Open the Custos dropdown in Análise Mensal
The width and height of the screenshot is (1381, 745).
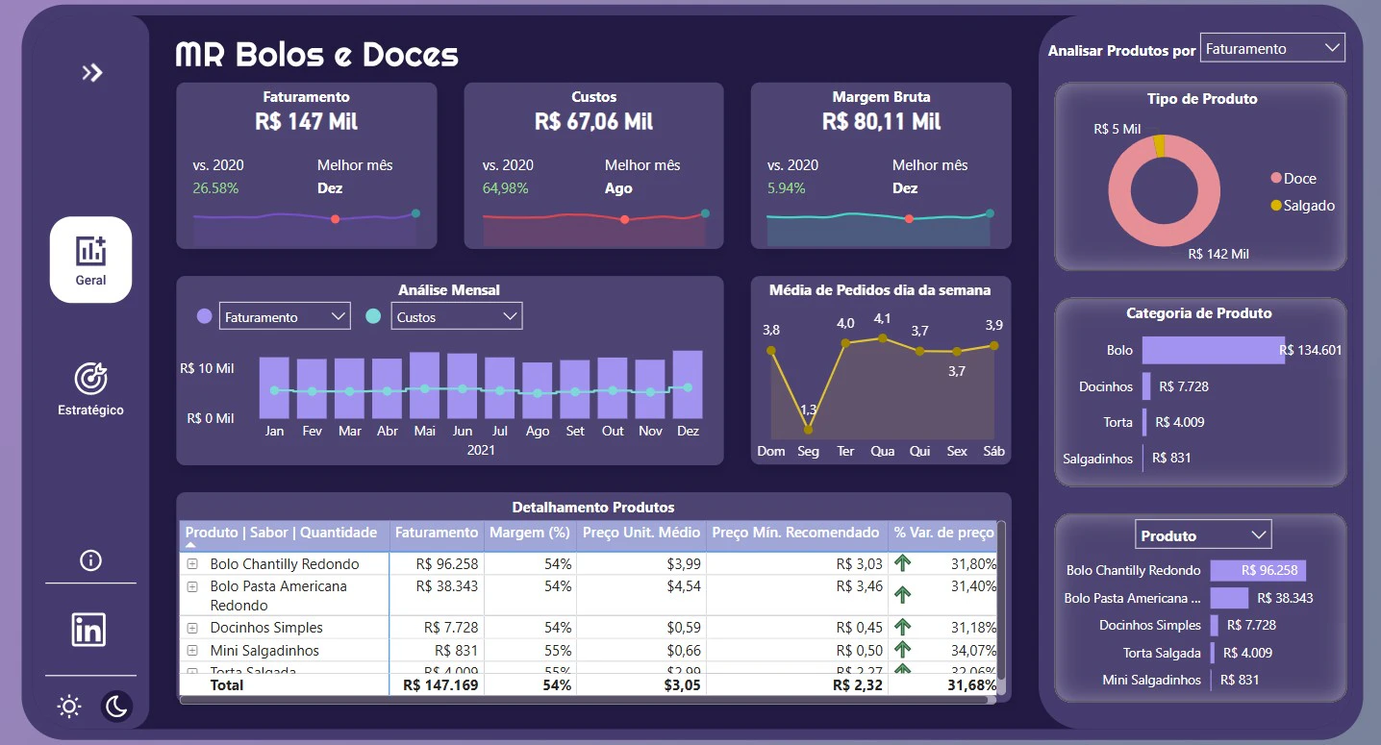(457, 316)
